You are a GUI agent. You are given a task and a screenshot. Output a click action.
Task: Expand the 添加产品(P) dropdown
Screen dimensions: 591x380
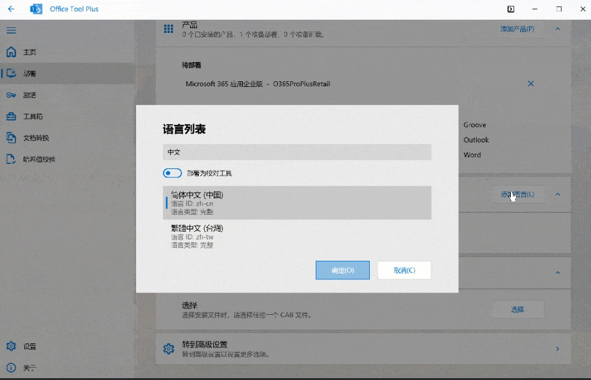(x=518, y=29)
